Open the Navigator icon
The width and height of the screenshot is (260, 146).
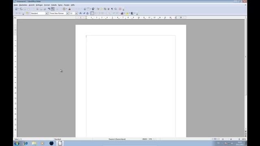tap(102, 9)
